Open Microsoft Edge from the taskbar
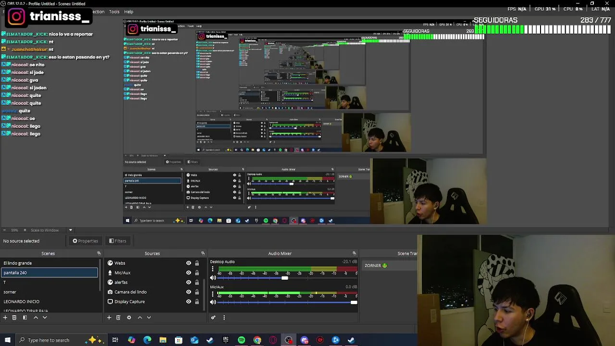Image resolution: width=615 pixels, height=346 pixels. [147, 340]
